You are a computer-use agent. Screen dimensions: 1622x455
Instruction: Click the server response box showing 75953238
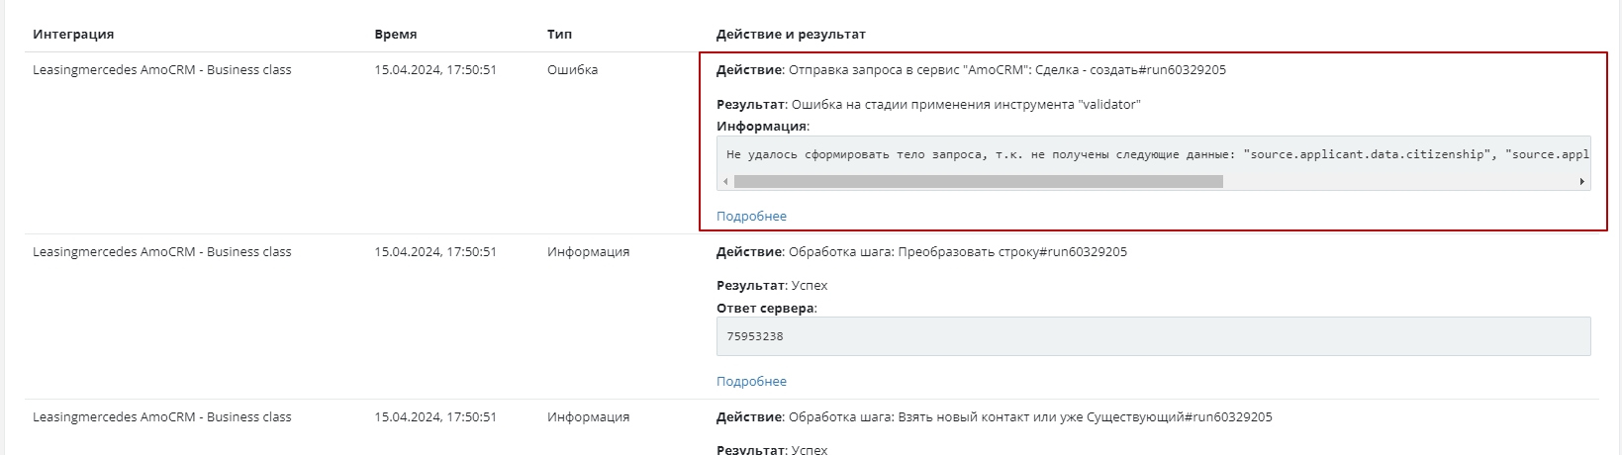[1153, 336]
